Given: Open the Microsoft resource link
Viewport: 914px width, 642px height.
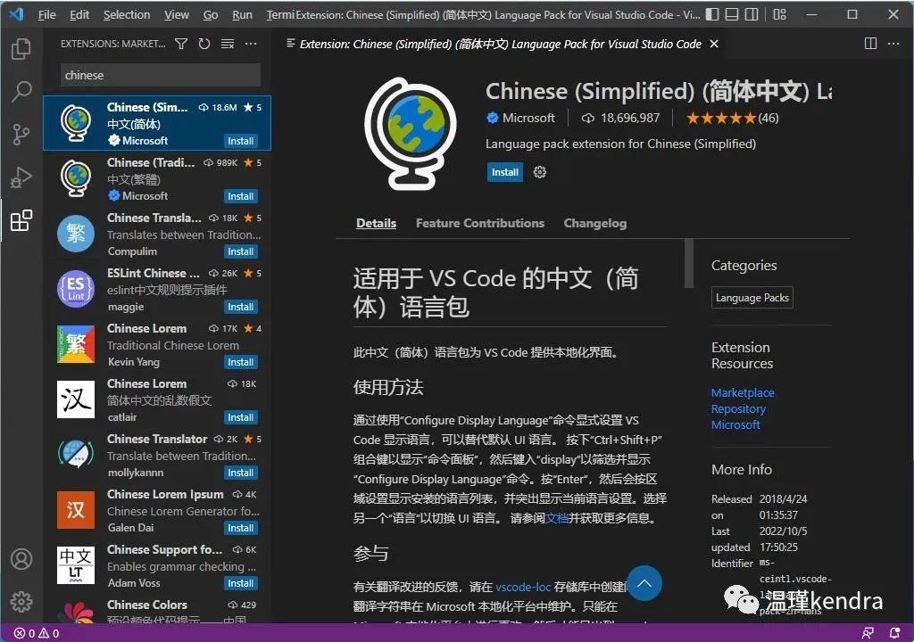Looking at the screenshot, I should [735, 424].
